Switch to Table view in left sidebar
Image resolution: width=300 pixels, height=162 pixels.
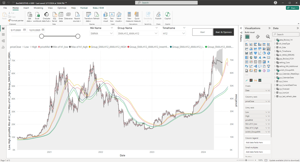[x=3, y=35]
